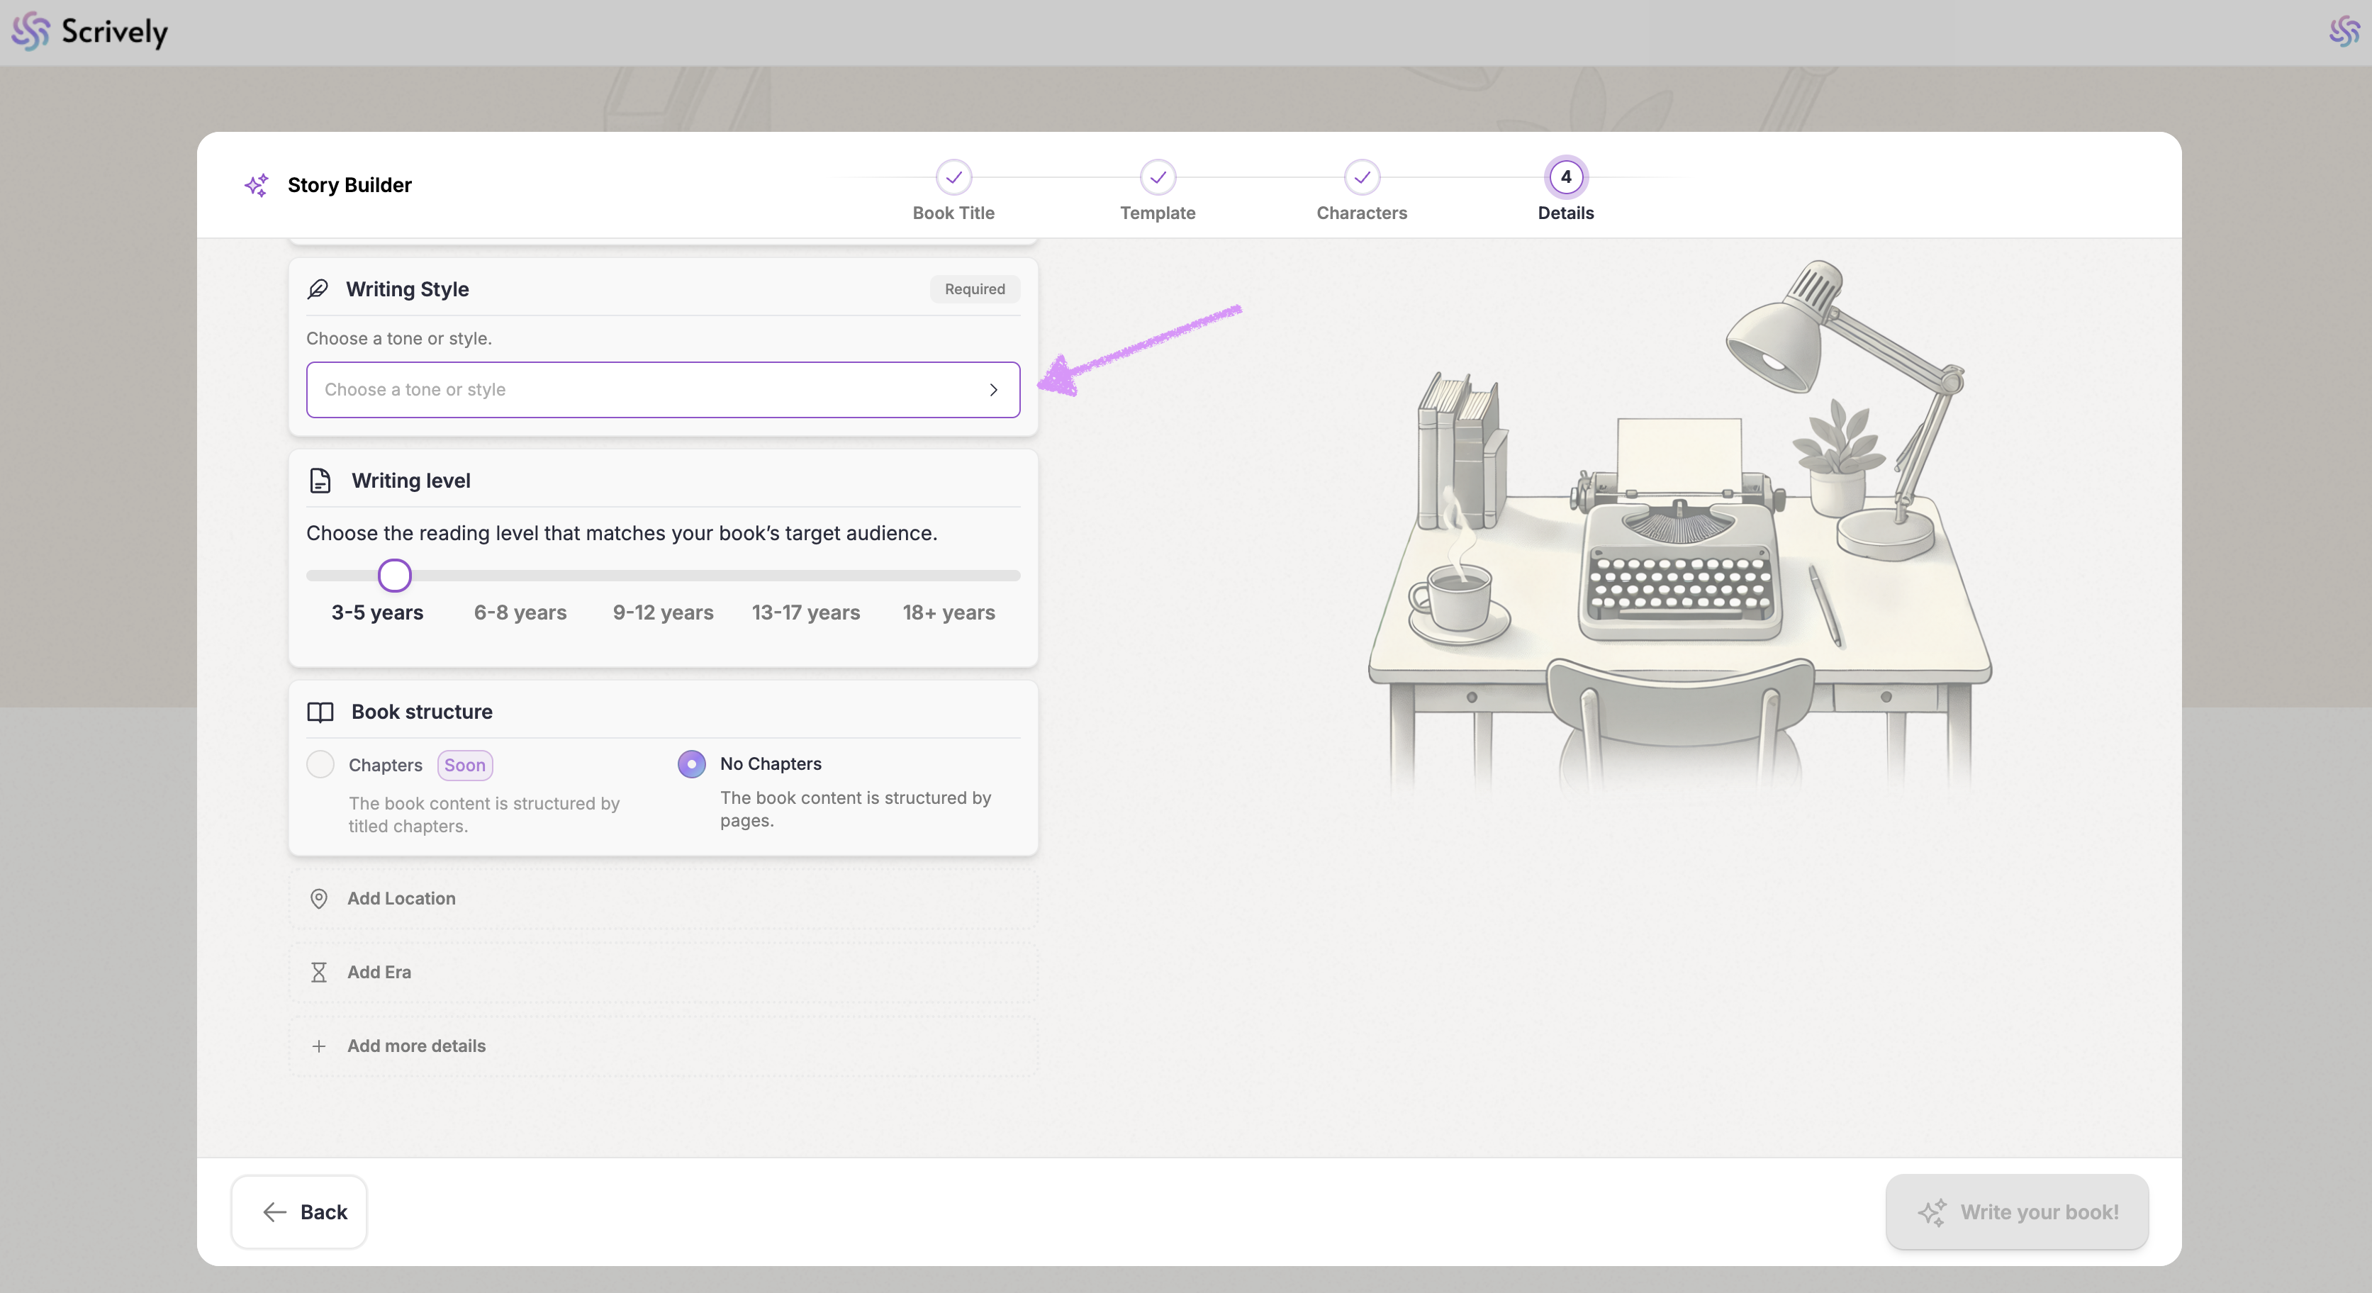The width and height of the screenshot is (2372, 1293).
Task: Go to the Book Title step
Action: pyautogui.click(x=953, y=178)
